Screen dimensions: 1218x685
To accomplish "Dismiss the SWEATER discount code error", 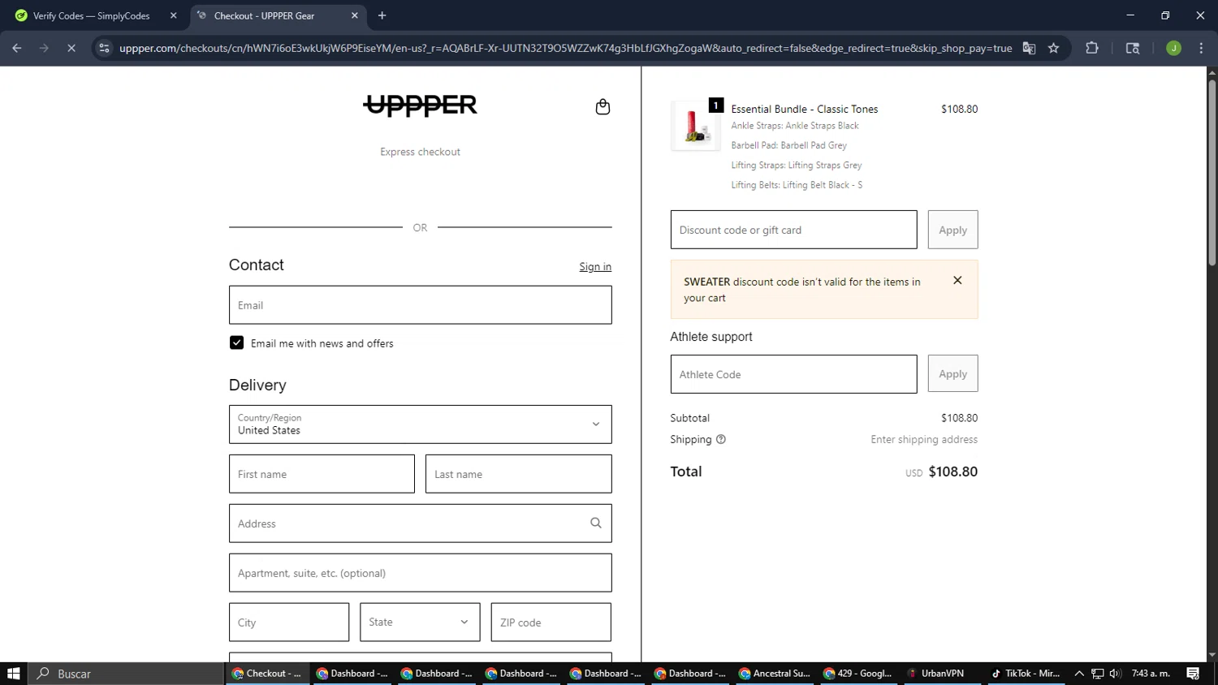I will (x=957, y=280).
